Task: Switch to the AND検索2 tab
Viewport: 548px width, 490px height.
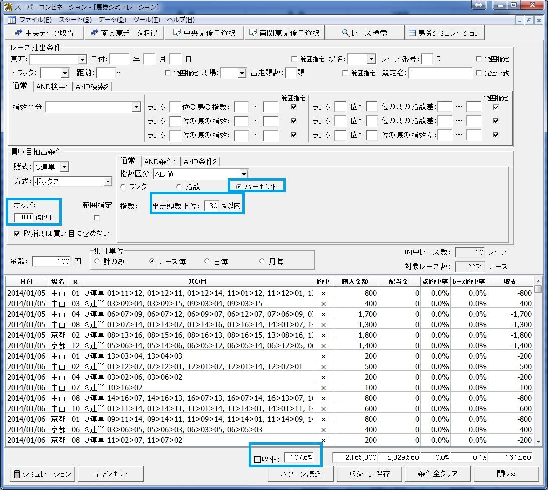Action: pos(92,87)
